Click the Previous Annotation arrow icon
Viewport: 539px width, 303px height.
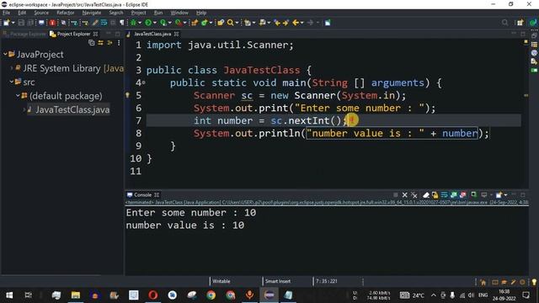(262, 23)
